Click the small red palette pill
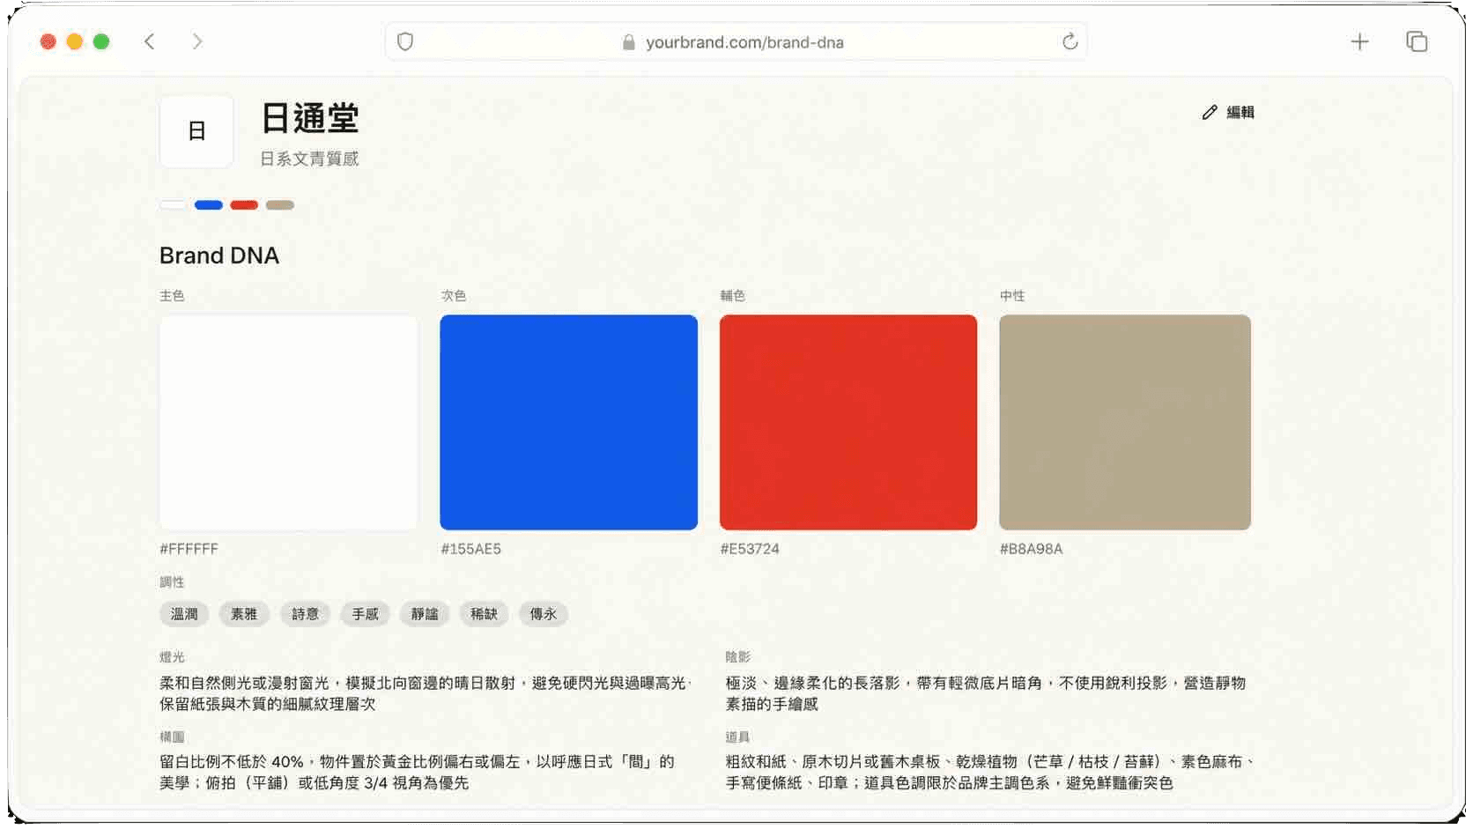Screen dimensions: 1473x829 [244, 205]
